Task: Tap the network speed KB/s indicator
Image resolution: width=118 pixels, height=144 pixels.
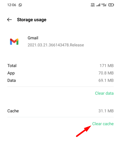Action: click(x=93, y=5)
